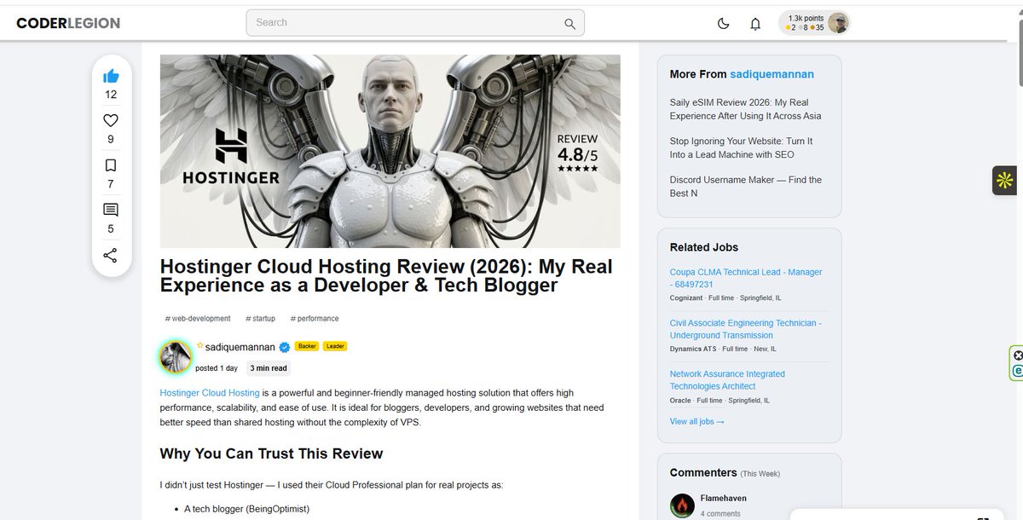
Task: Click the share icon in sidebar
Action: click(x=110, y=255)
